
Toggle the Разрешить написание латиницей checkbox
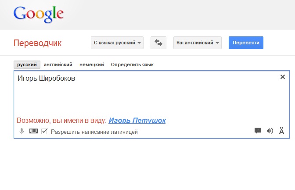click(x=44, y=131)
